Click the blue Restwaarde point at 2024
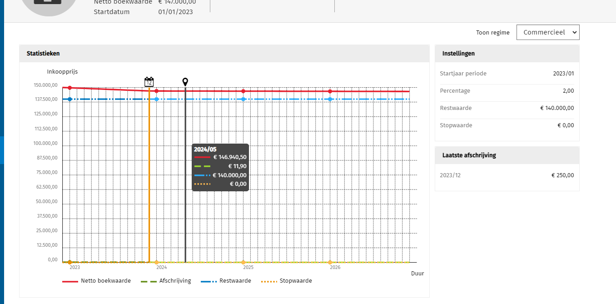Viewport: 616px width, 304px height. click(x=157, y=99)
